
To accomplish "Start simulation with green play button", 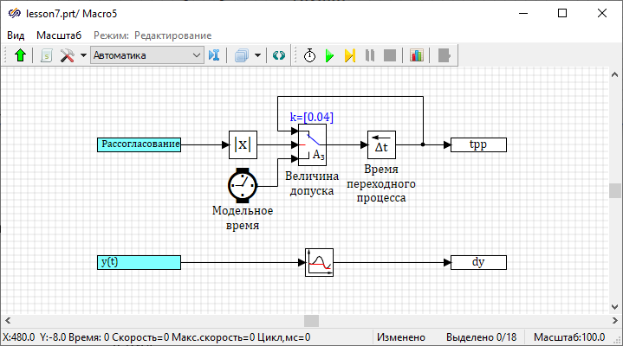I will tap(329, 55).
